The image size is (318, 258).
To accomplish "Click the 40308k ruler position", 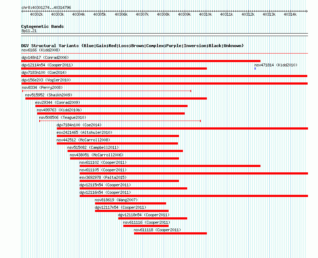I will (163, 14).
